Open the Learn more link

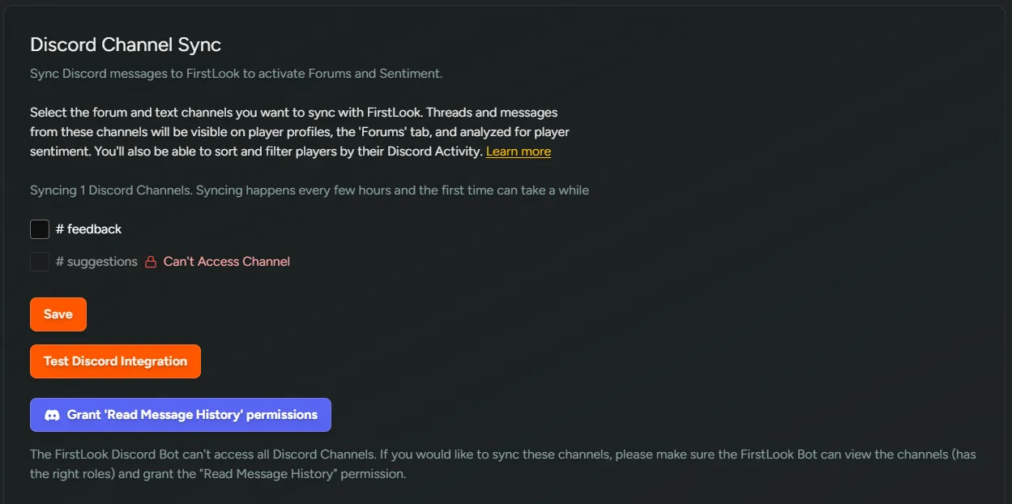(518, 151)
